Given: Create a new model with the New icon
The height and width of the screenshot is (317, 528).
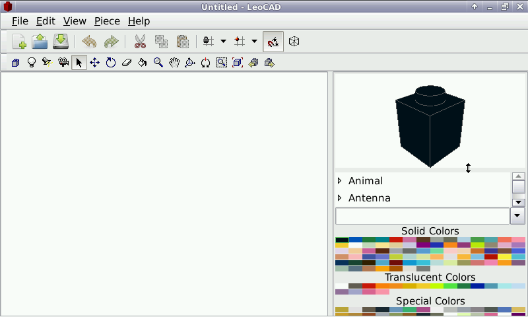Looking at the screenshot, I should pyautogui.click(x=19, y=42).
